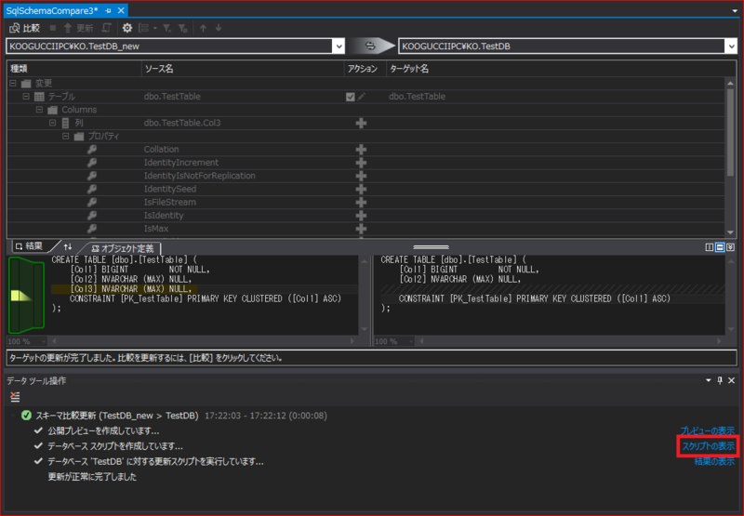Switch to the 結果 tab
744x516 pixels.
30,246
